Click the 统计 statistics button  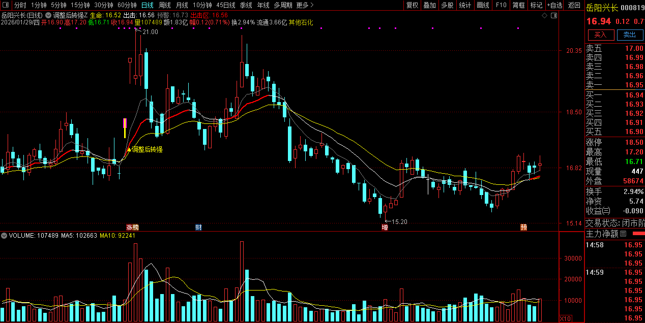(x=465, y=5)
